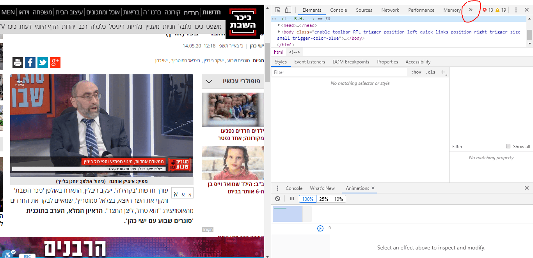Screen dimensions: 533x258
Task: Open the Performance tab
Action: [x=421, y=10]
